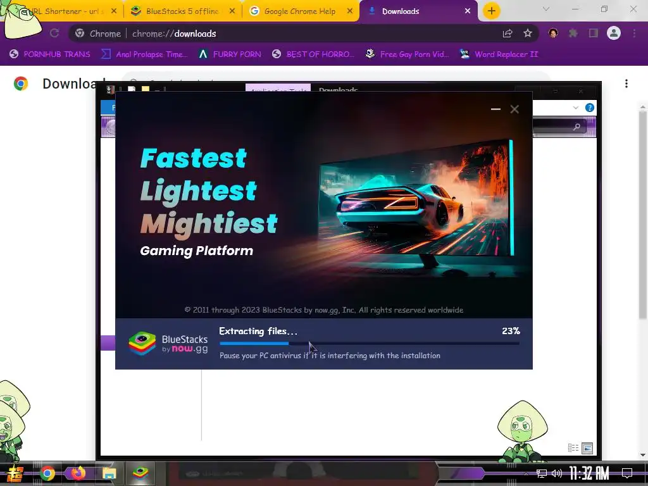Click the scrollbar down arrow on Chrome page
648x486 pixels.
[643, 455]
